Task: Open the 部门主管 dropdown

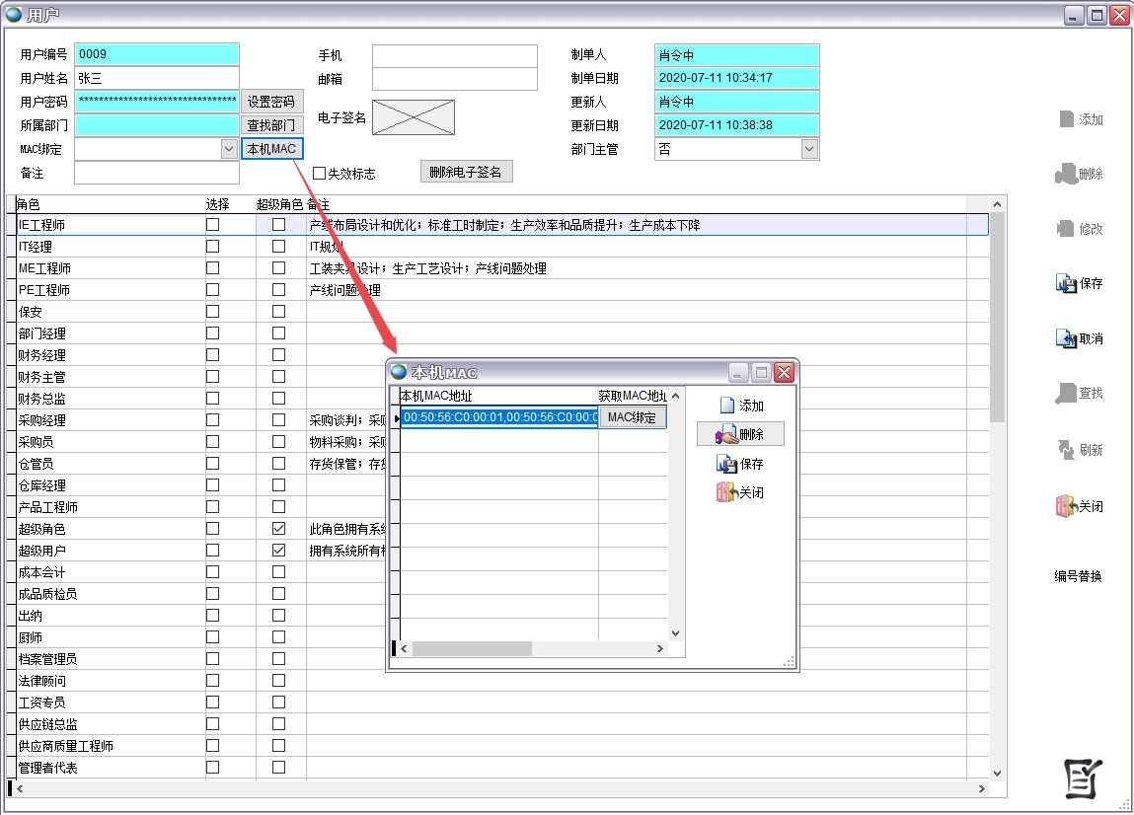Action: click(809, 149)
